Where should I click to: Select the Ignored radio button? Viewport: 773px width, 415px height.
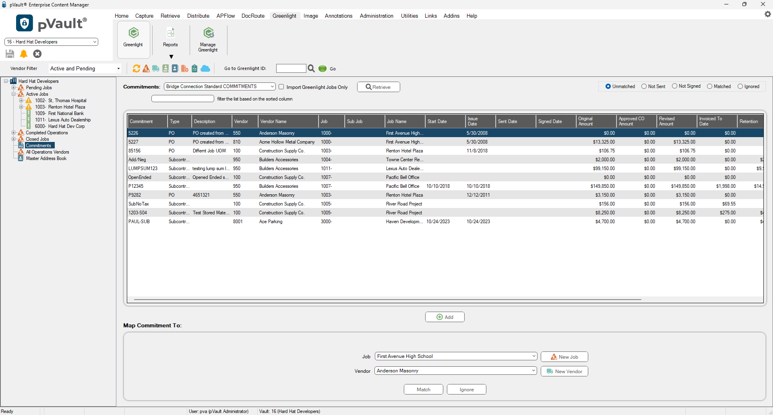[x=740, y=86]
